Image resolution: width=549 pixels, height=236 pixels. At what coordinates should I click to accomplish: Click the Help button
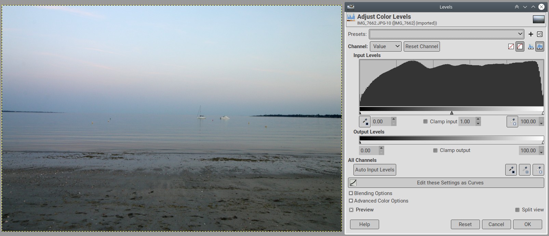coord(364,224)
